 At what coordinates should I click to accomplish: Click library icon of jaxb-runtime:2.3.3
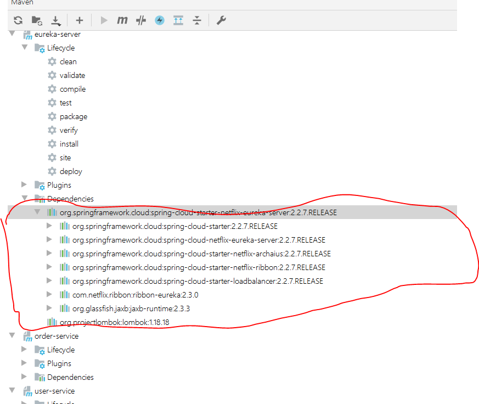click(x=64, y=308)
